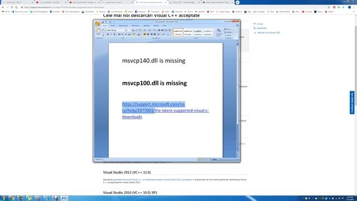Click the Line Spacing icon
Image resolution: width=357 pixels, height=201 pixels.
158,35
